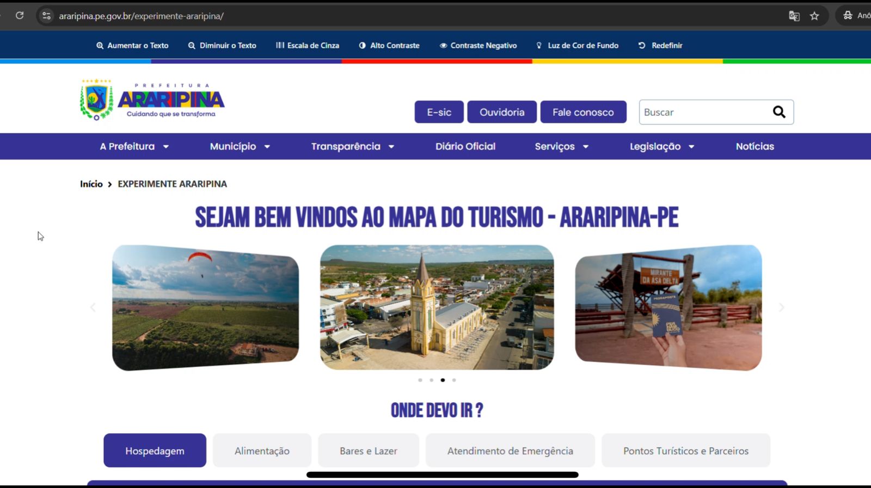
Task: Select the Alimentação tab
Action: point(262,451)
